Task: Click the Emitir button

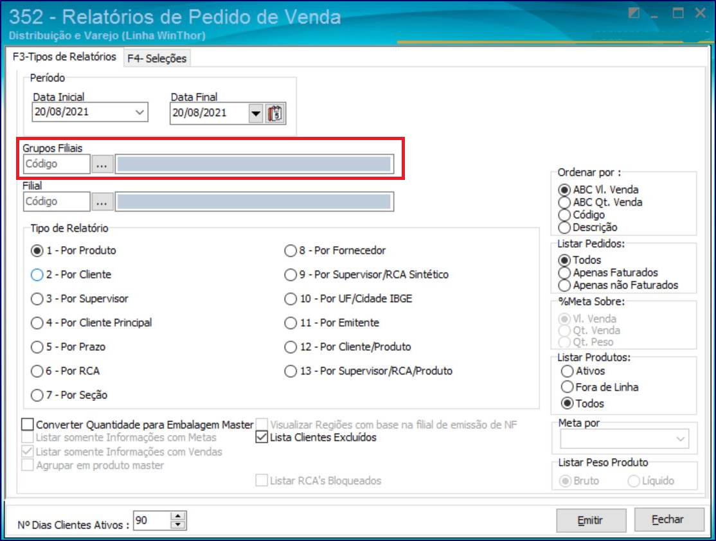Action: coord(591,520)
